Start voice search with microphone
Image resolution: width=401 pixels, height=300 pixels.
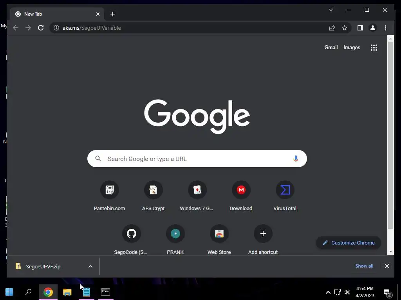tap(296, 159)
